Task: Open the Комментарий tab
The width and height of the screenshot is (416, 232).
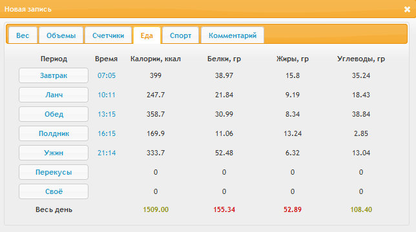Action: click(x=233, y=35)
